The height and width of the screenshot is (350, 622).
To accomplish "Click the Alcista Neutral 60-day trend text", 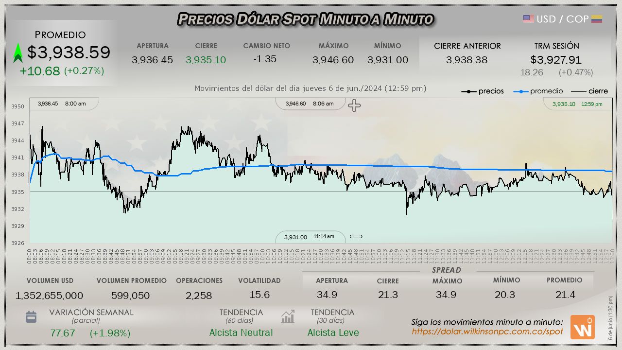I will click(x=241, y=333).
